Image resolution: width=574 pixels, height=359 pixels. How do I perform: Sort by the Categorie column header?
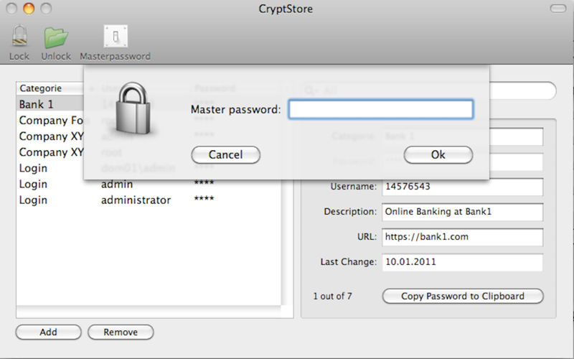(50, 88)
